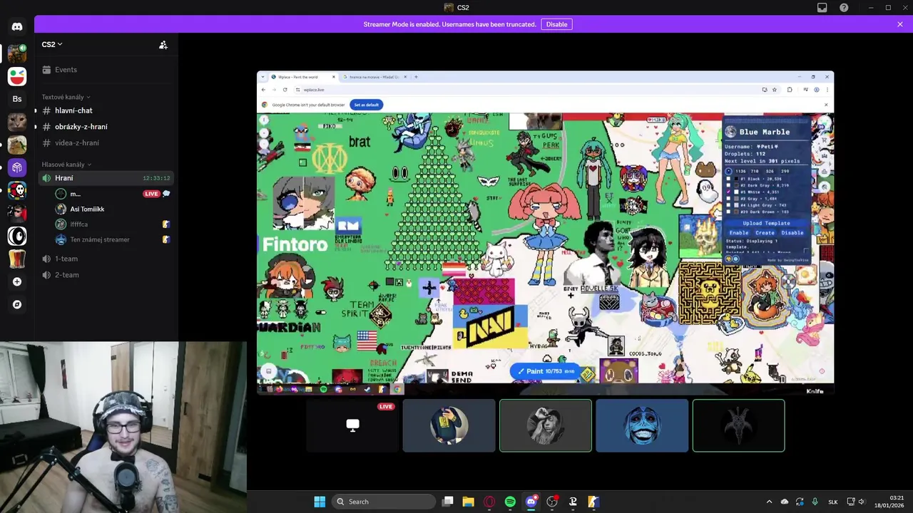Select the blue grinning face participant tile
913x513 pixels.
tap(642, 425)
